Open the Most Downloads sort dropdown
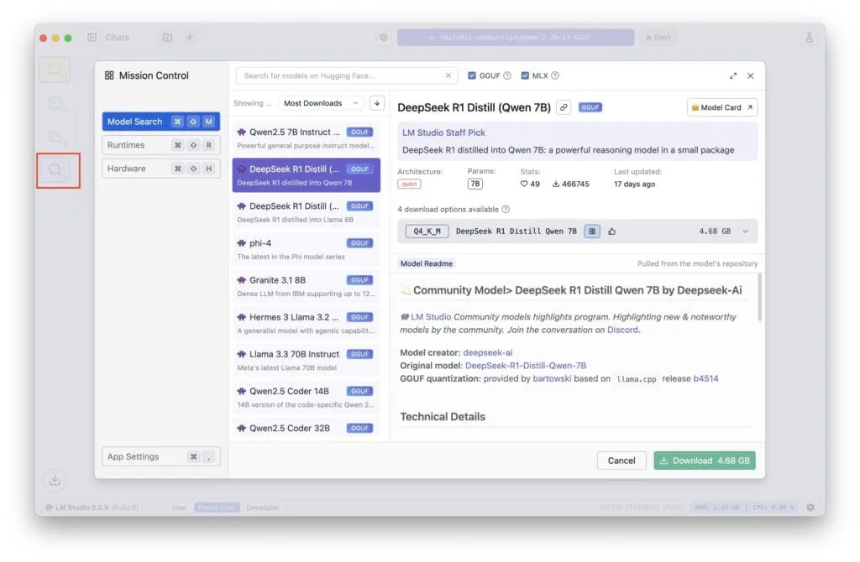This screenshot has width=860, height=562. [x=320, y=103]
